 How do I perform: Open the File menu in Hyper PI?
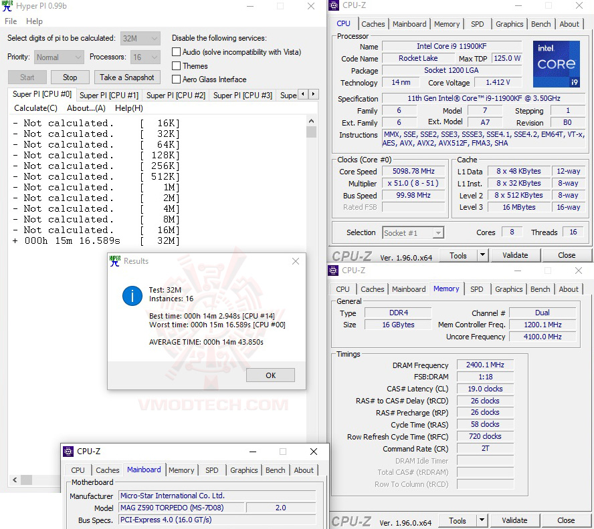click(x=10, y=21)
